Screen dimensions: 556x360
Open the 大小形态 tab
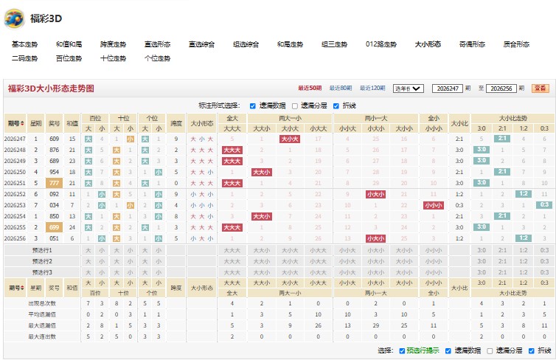[x=428, y=44]
